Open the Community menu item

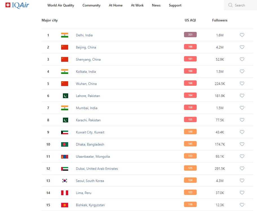click(91, 5)
